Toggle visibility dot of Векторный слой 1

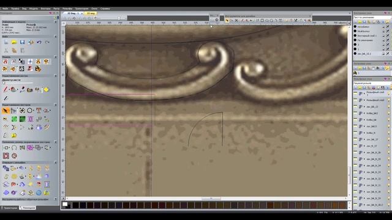(355, 35)
